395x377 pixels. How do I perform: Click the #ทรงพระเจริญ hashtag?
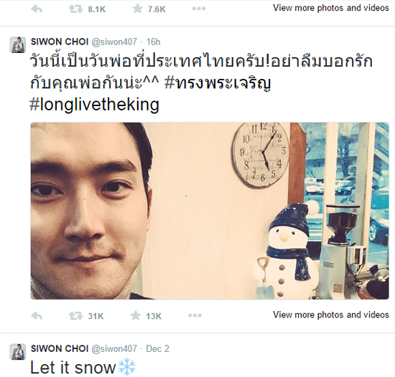tap(218, 82)
